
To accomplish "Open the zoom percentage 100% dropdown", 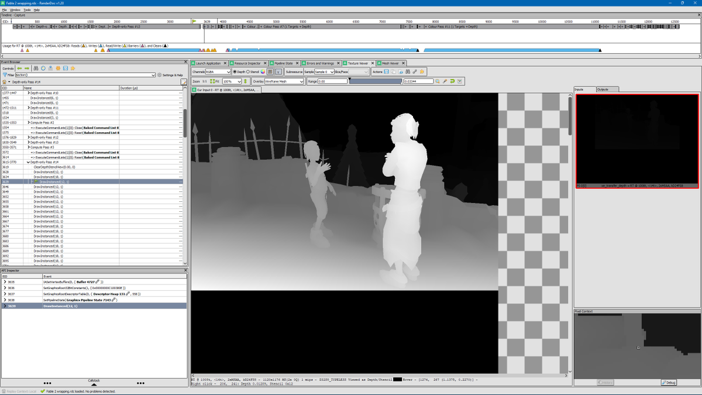I will (x=232, y=81).
